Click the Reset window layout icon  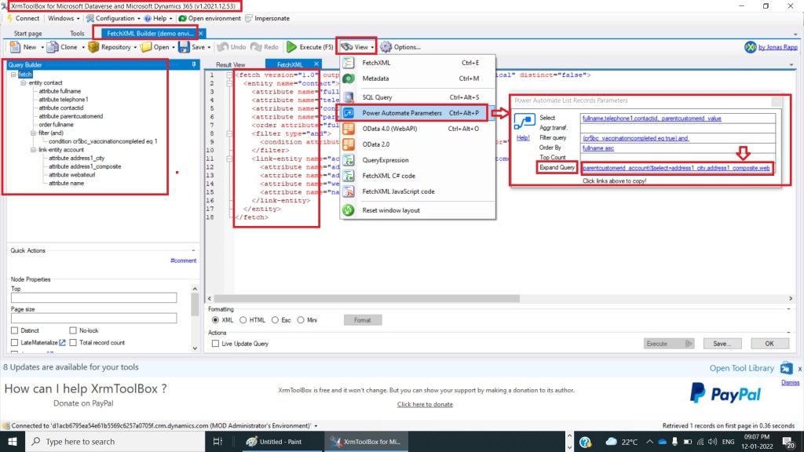349,210
